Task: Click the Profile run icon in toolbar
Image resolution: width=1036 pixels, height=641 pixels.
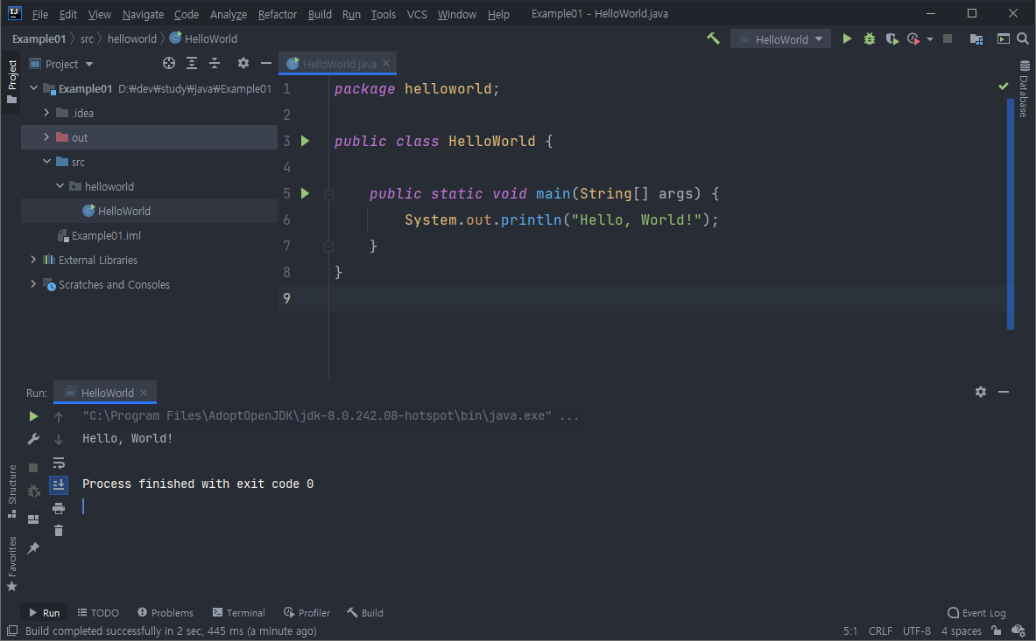Action: pyautogui.click(x=913, y=38)
